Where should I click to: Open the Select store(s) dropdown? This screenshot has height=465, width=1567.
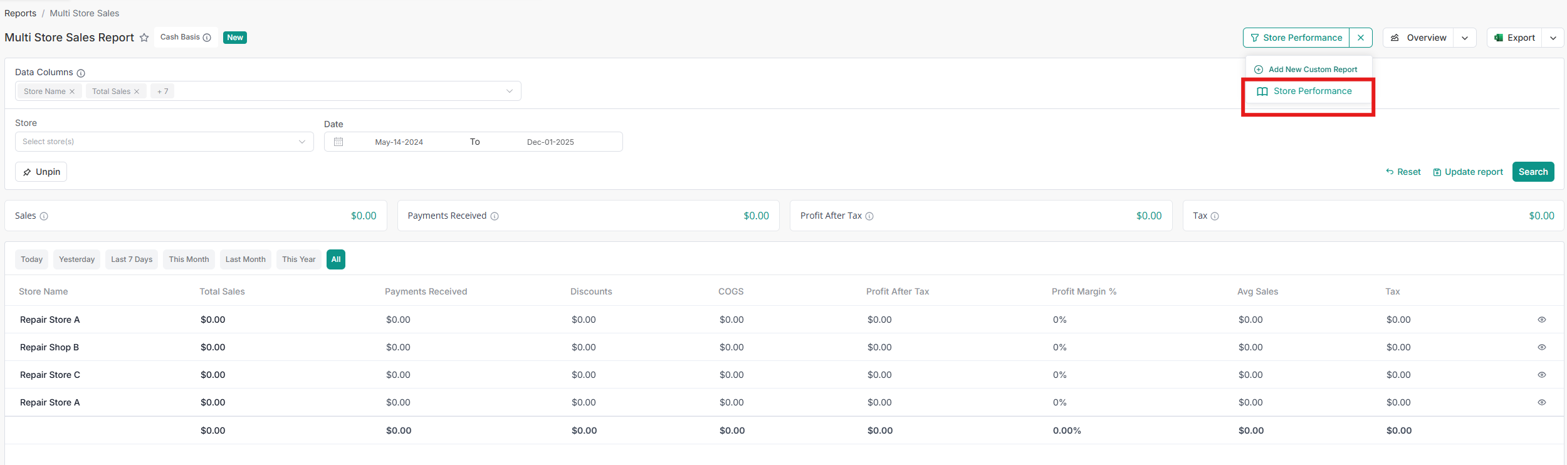pos(164,142)
